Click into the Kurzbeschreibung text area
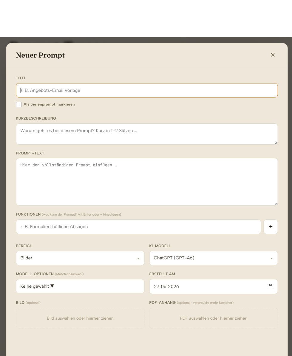The width and height of the screenshot is (292, 356). pos(147,134)
